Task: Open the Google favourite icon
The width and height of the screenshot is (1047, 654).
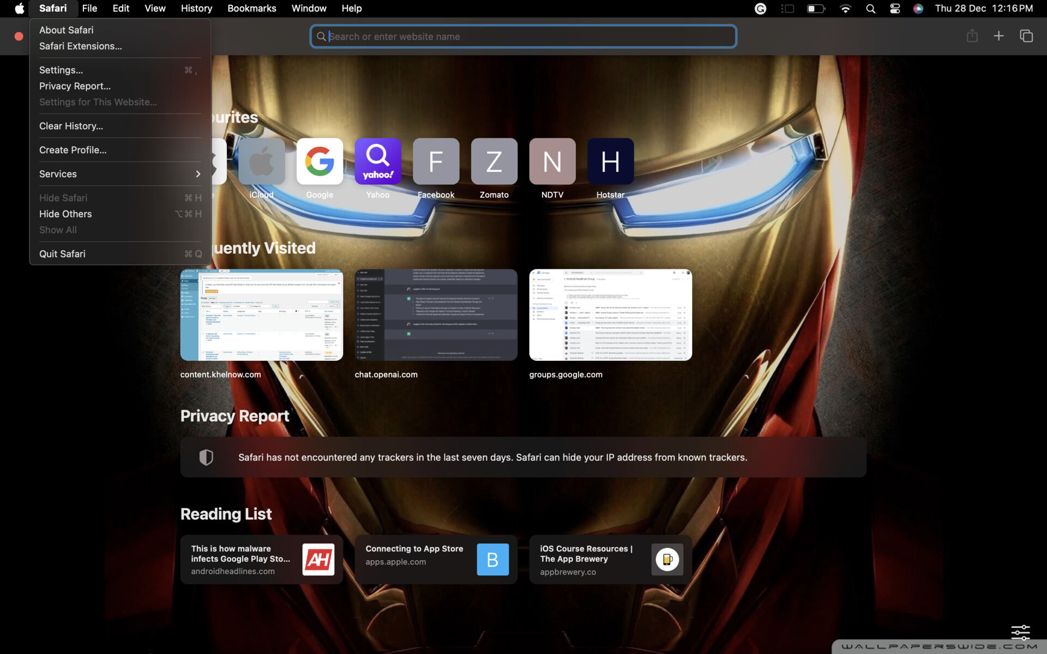Action: point(320,161)
